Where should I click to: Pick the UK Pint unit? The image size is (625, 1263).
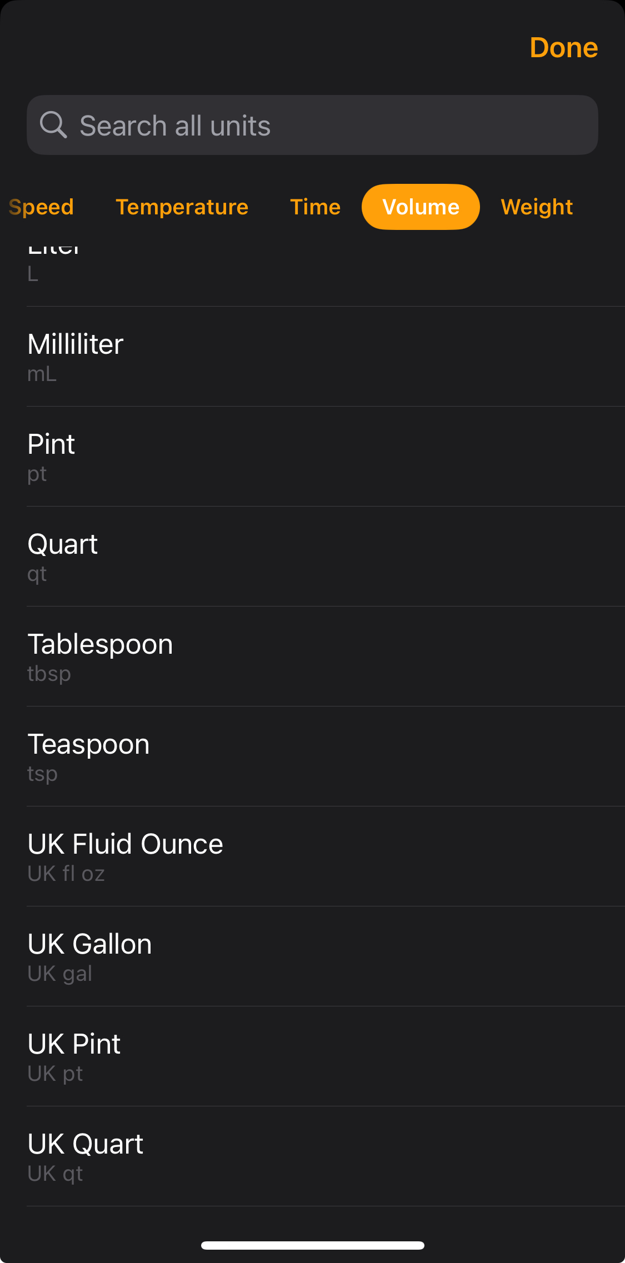(311, 1056)
